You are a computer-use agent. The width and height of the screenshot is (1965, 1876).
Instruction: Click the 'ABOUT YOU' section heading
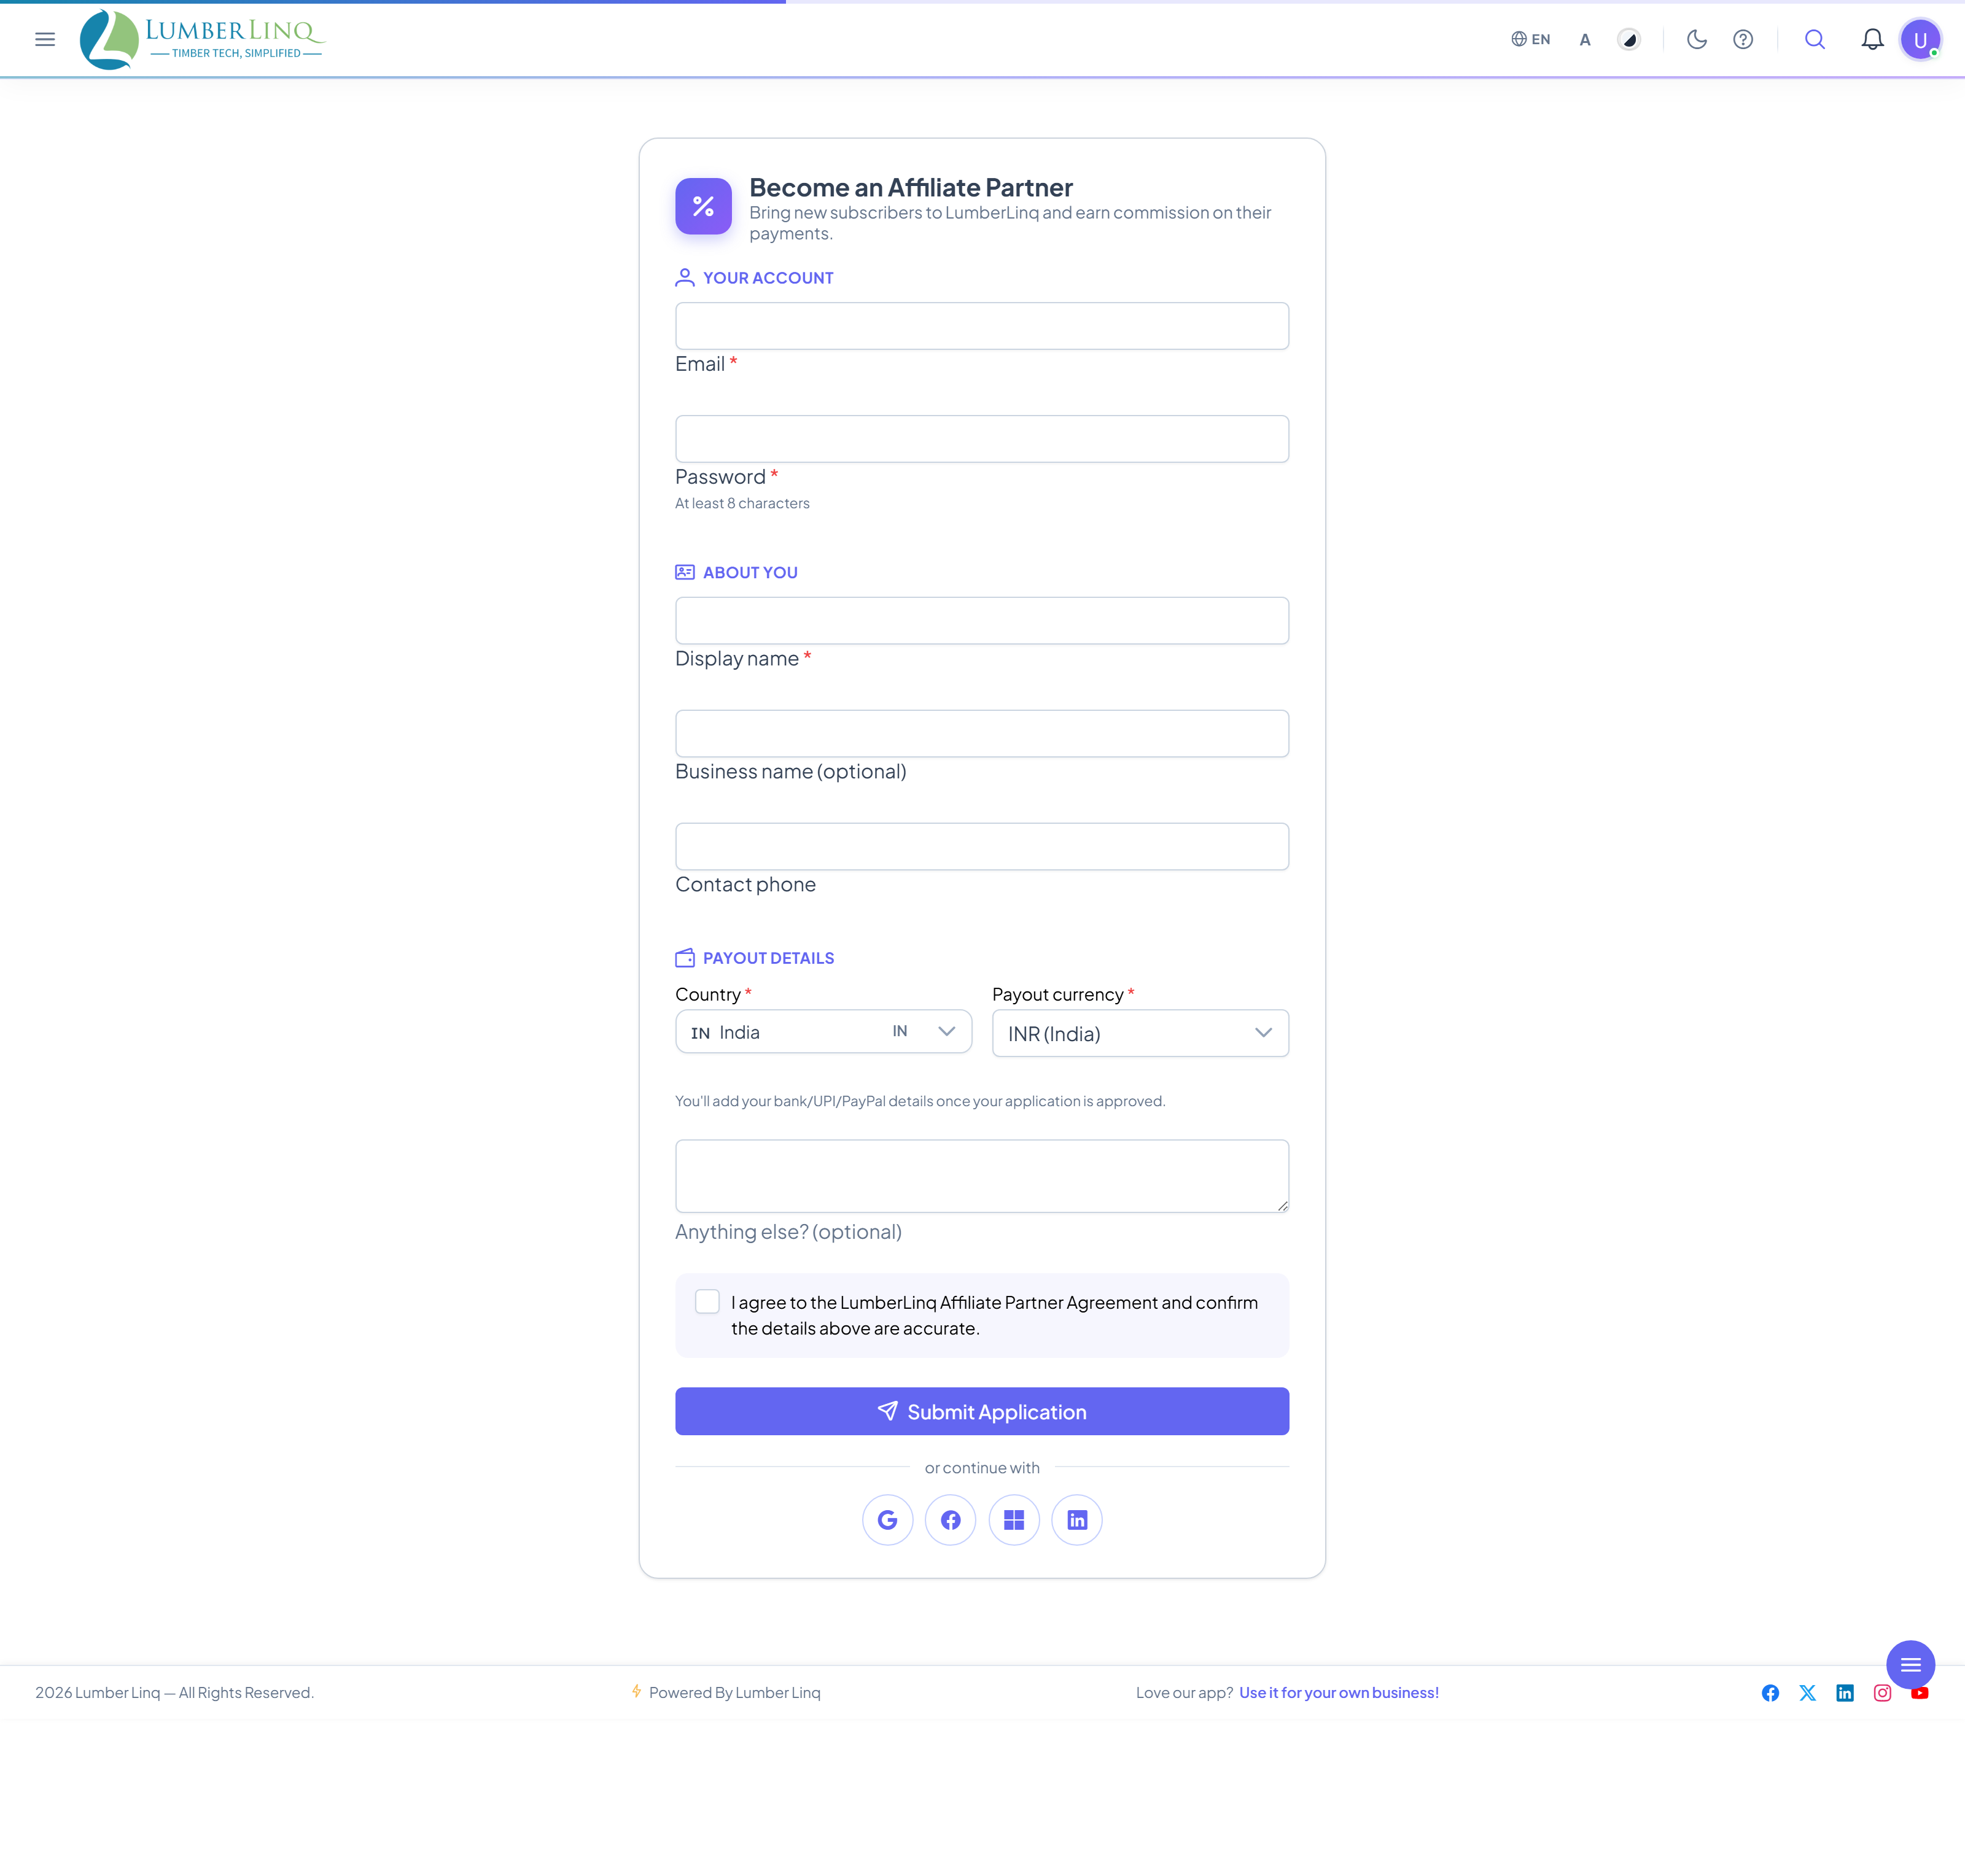[x=749, y=572]
